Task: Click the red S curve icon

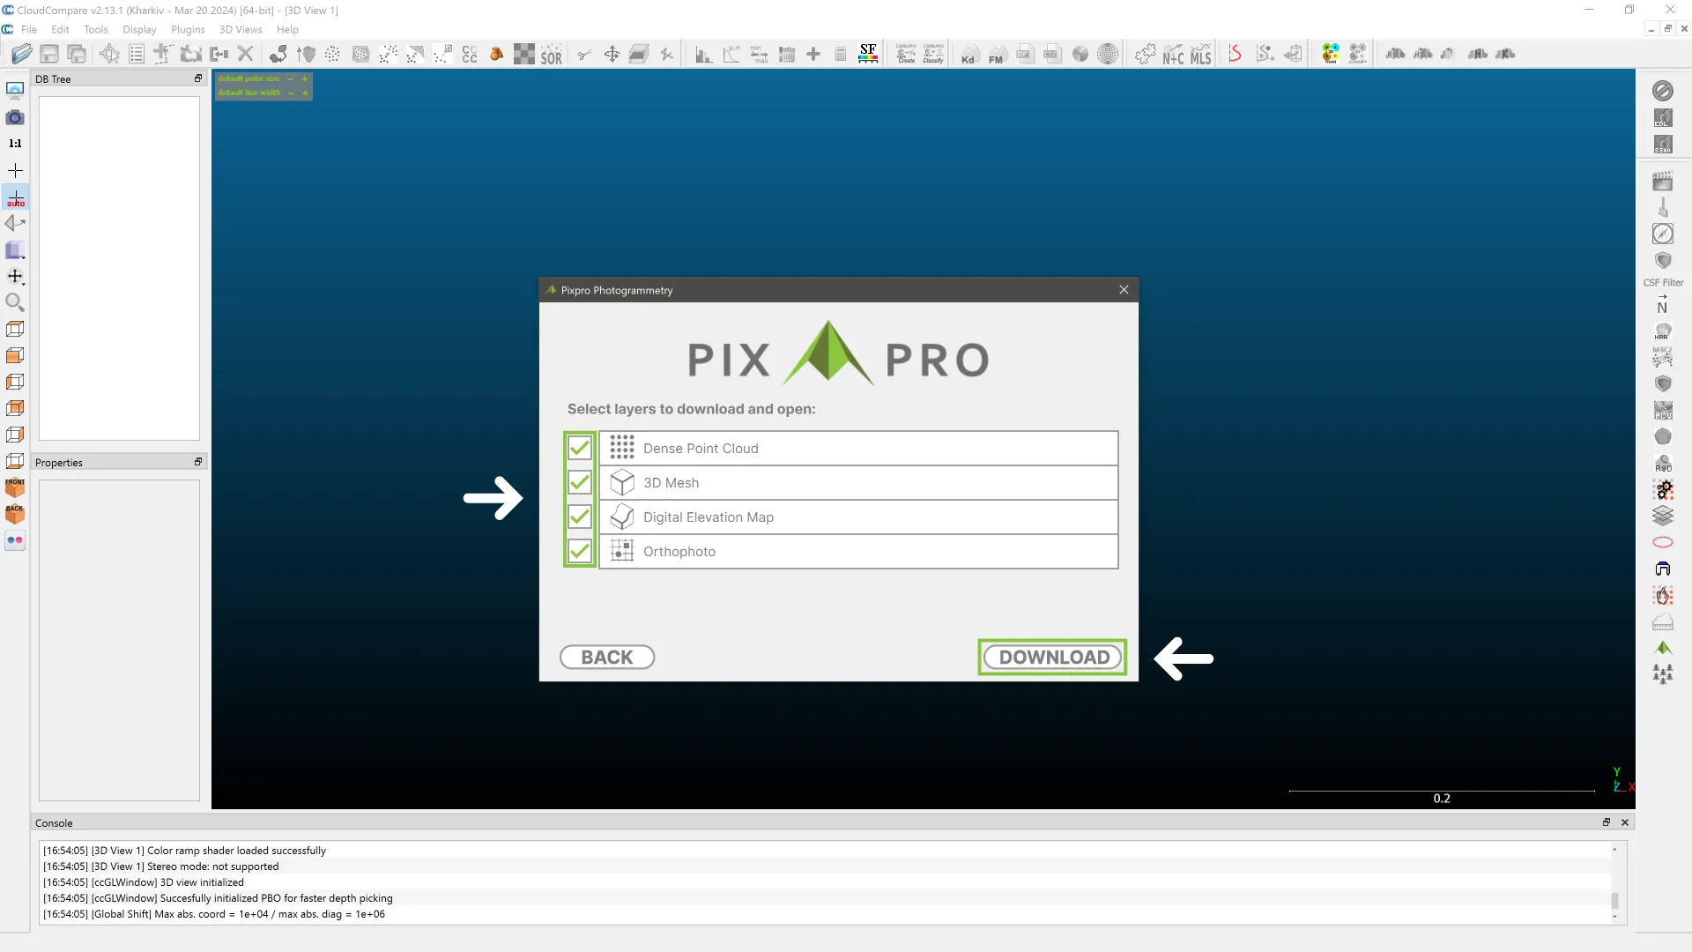Action: 1236,54
